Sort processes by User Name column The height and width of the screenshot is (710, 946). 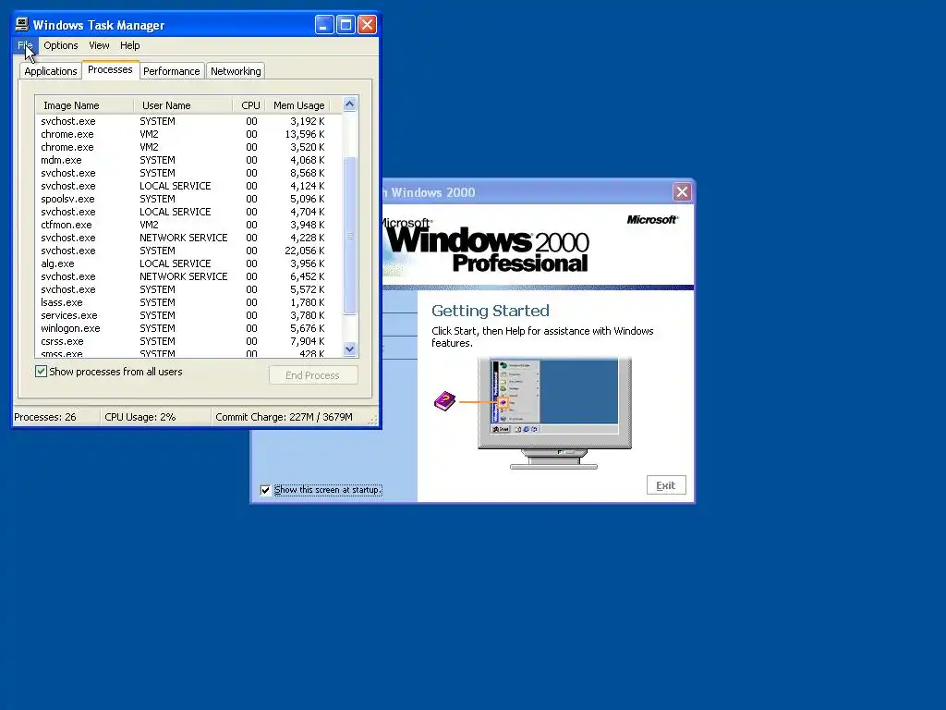[183, 105]
